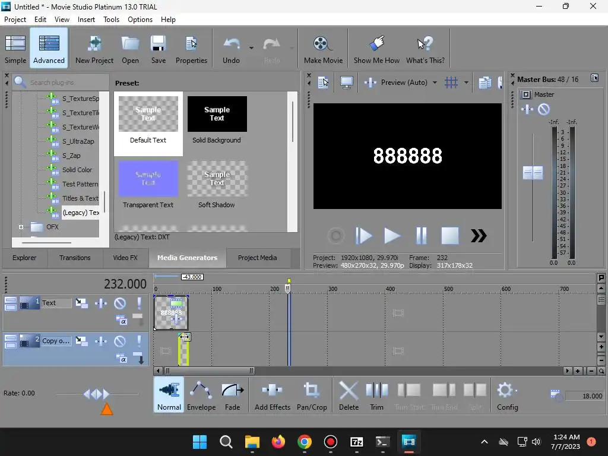Open Master FX on the Master bus

point(527,110)
